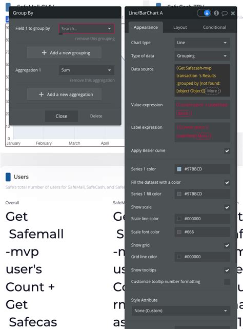Click the Series 1 color swatch
The height and width of the screenshot is (329, 243).
point(179,169)
